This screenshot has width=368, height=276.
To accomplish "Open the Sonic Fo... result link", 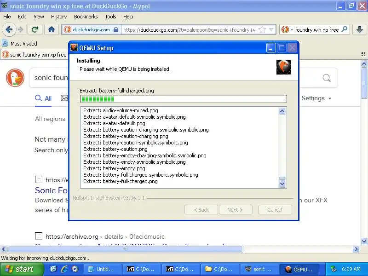I will (x=52, y=190).
